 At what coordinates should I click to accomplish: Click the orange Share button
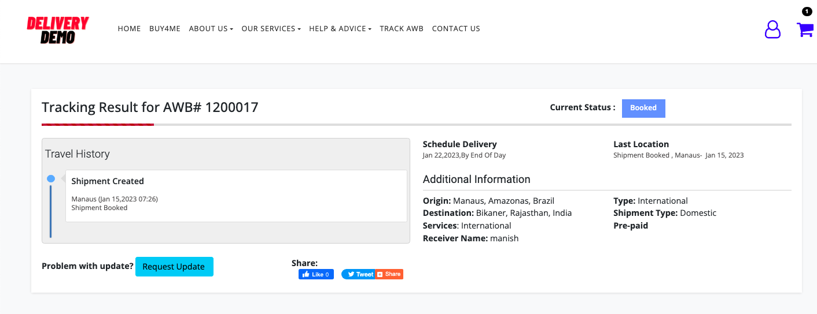pos(389,274)
